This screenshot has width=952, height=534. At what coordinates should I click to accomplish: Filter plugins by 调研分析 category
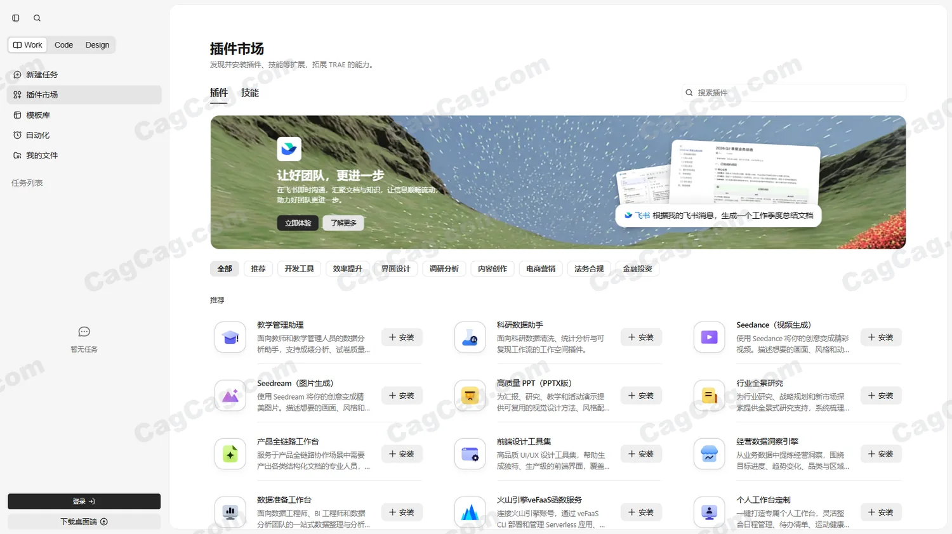pos(444,269)
